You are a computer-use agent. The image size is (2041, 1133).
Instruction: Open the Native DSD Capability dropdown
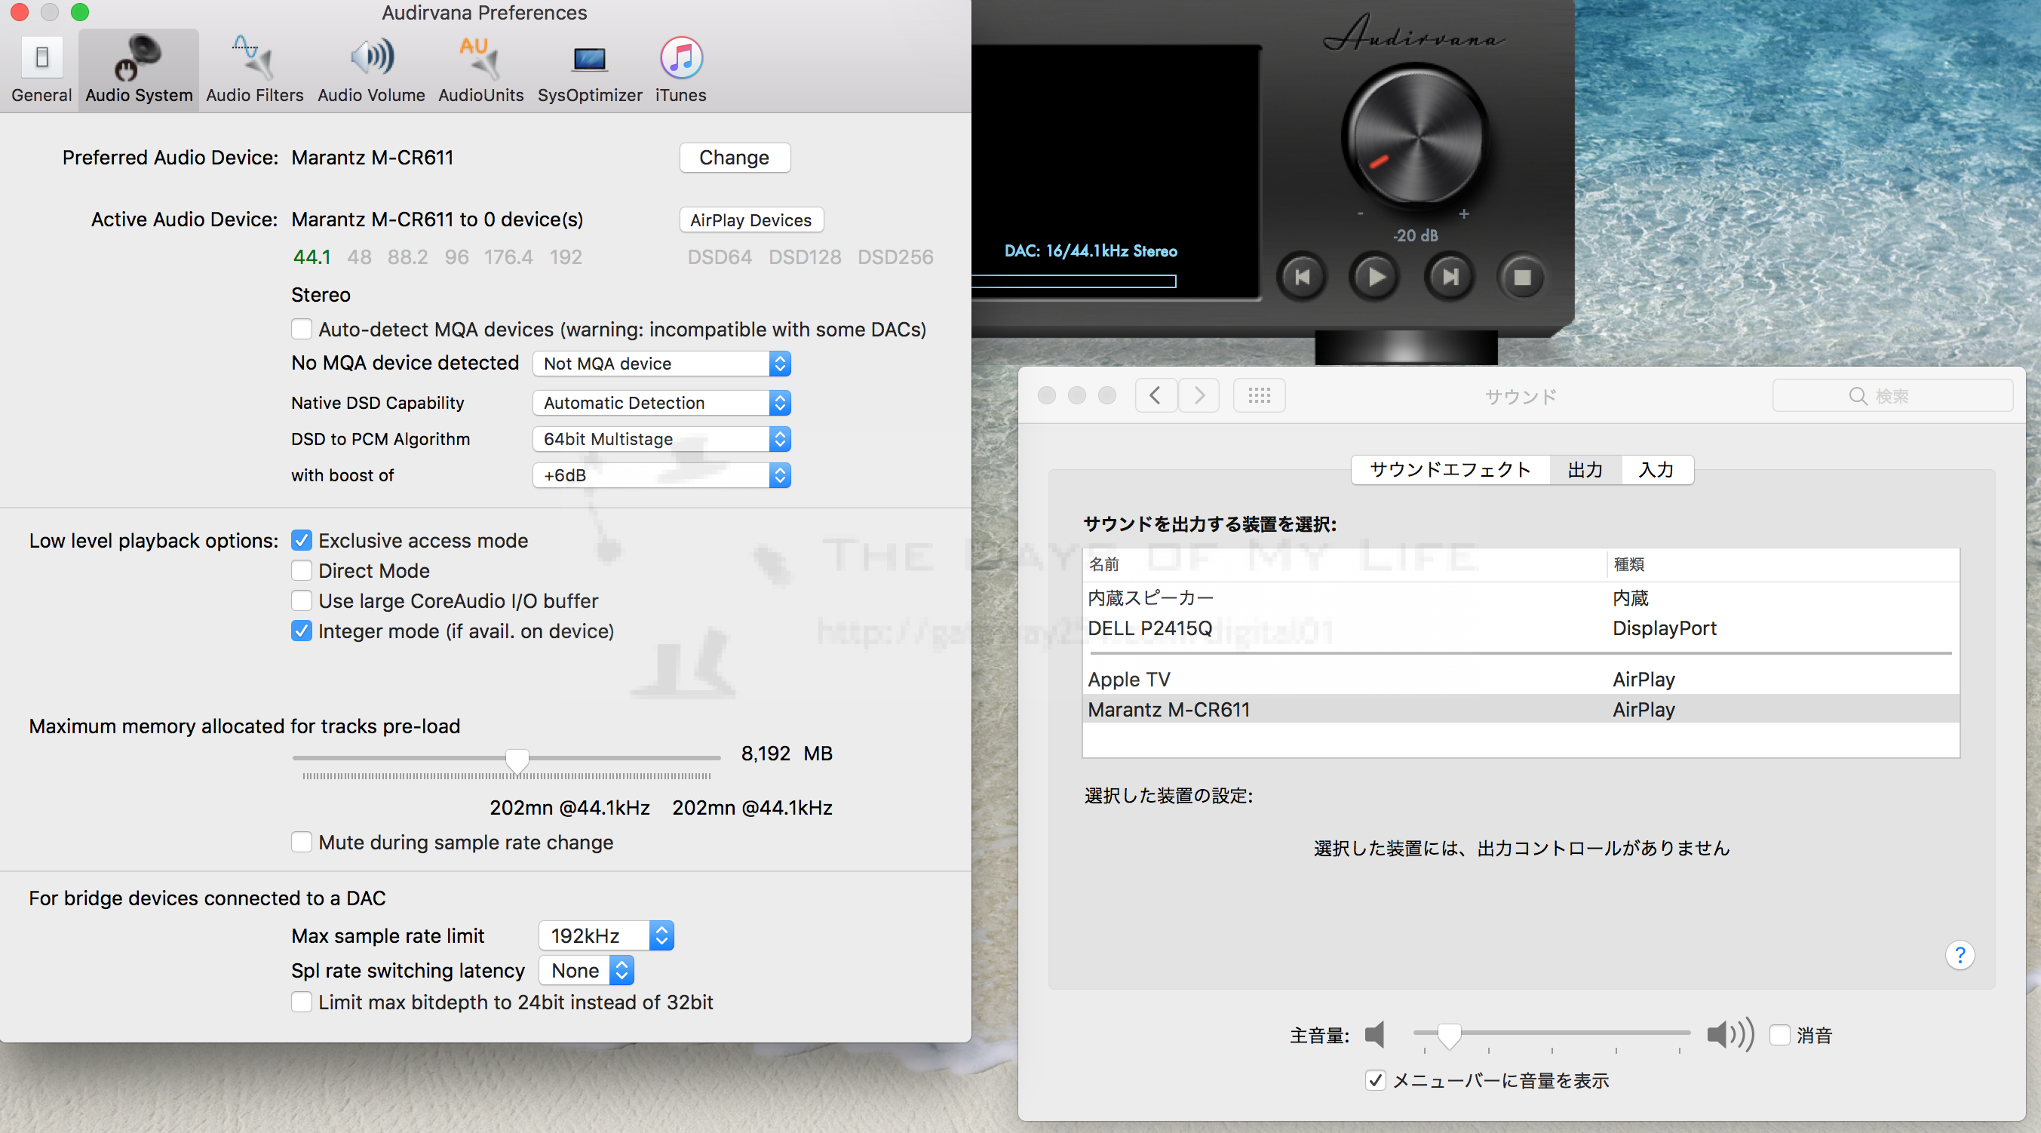[x=661, y=403]
